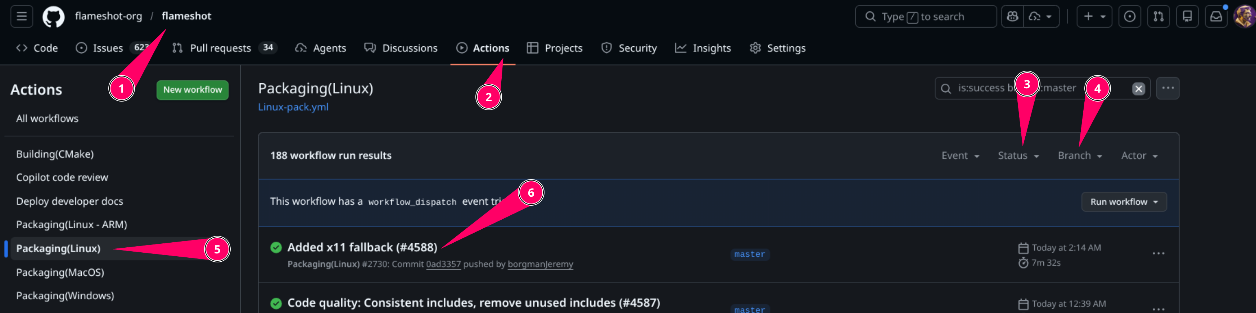Click the GitHub logo icon

(x=53, y=17)
